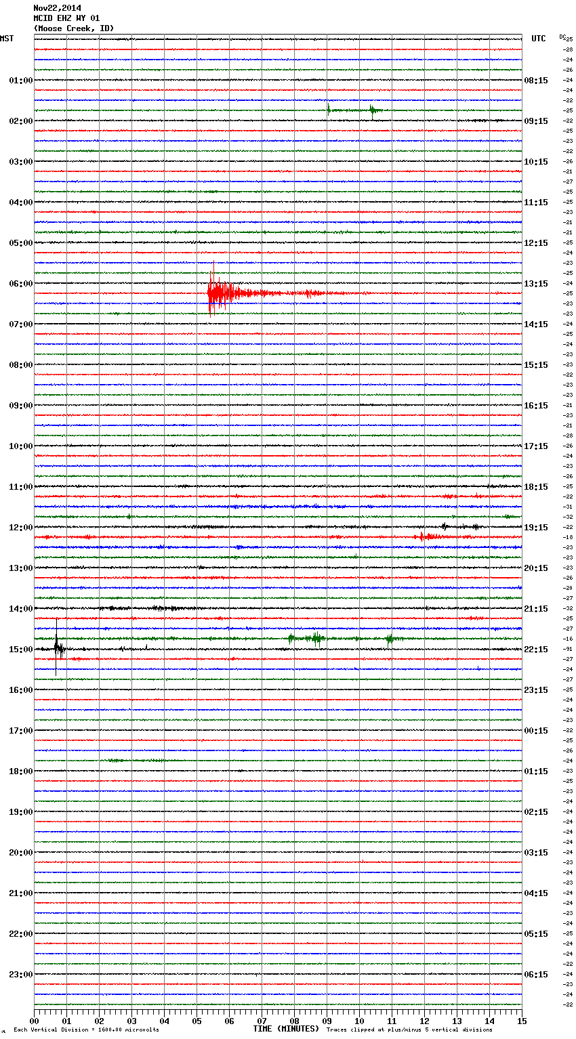Click the 14:15 UTC row label
This screenshot has width=576, height=1039.
point(536,324)
